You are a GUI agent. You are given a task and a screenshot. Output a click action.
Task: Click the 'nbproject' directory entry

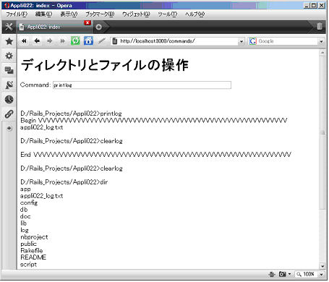coord(34,237)
